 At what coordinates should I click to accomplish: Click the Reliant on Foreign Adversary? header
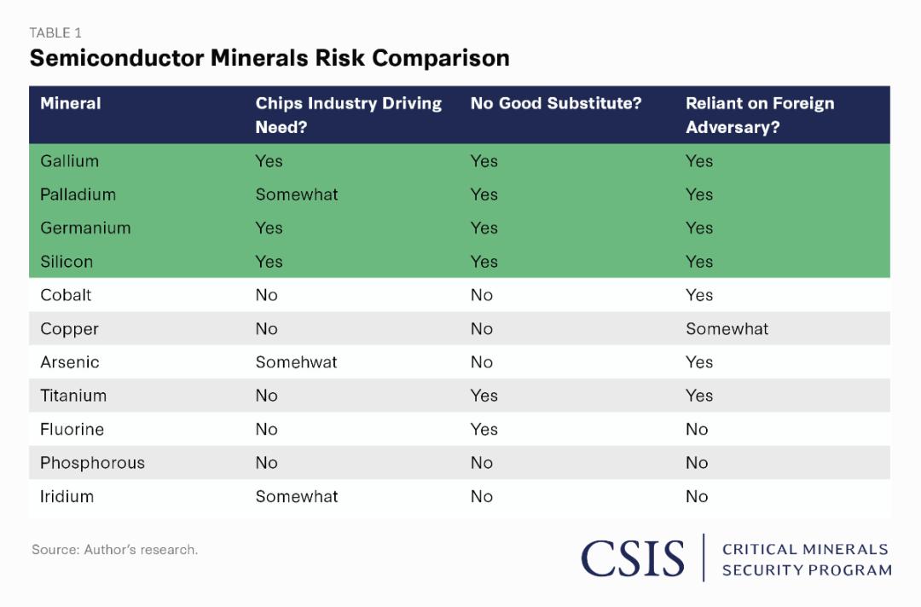pyautogui.click(x=760, y=115)
